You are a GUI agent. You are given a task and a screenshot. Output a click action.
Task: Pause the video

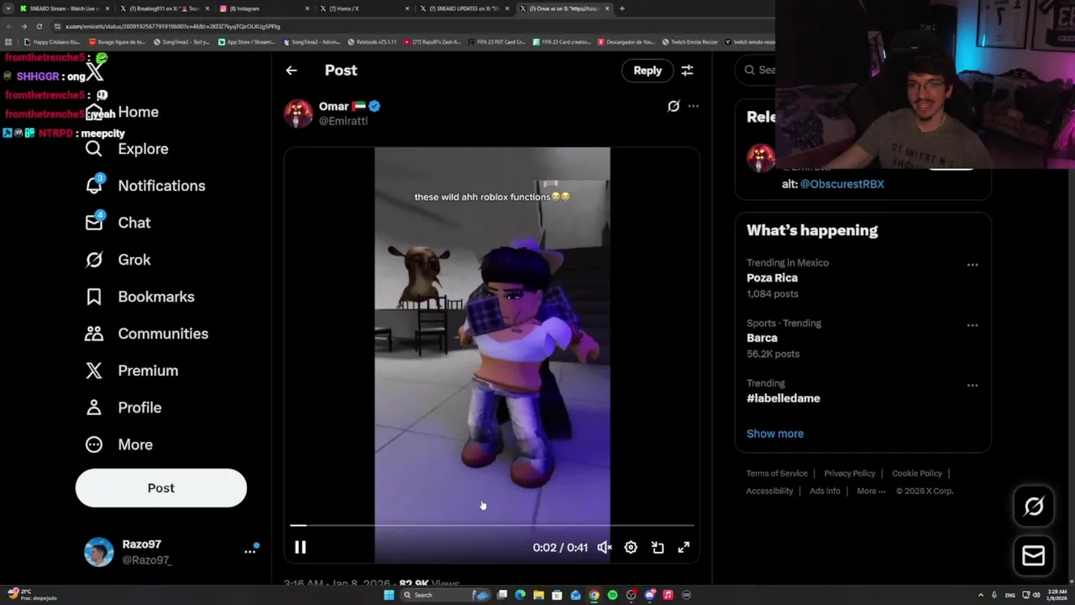pos(300,547)
